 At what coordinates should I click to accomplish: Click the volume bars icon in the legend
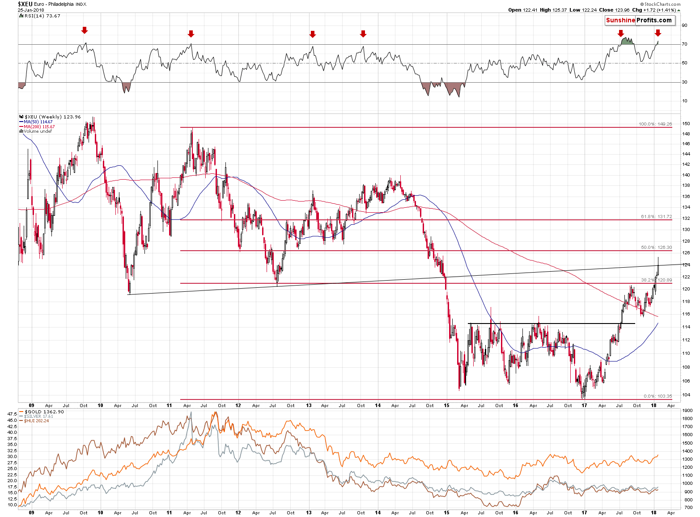tap(21, 131)
